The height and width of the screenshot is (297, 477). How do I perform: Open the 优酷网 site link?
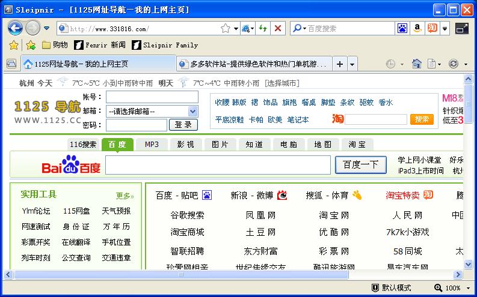pos(334,232)
